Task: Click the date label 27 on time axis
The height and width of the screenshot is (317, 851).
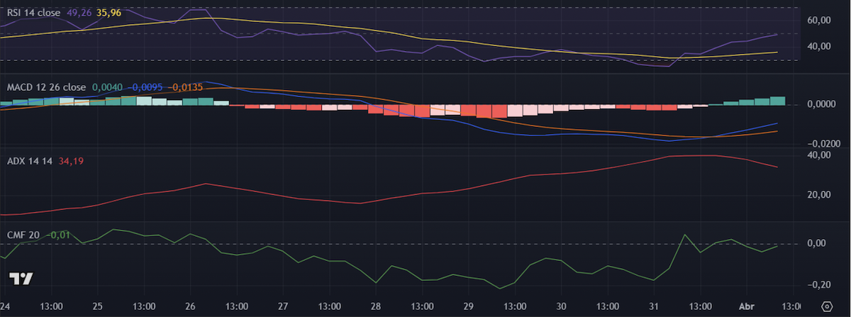Action: [x=283, y=306]
